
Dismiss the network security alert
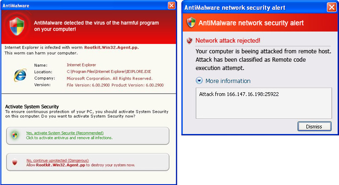click(314, 127)
